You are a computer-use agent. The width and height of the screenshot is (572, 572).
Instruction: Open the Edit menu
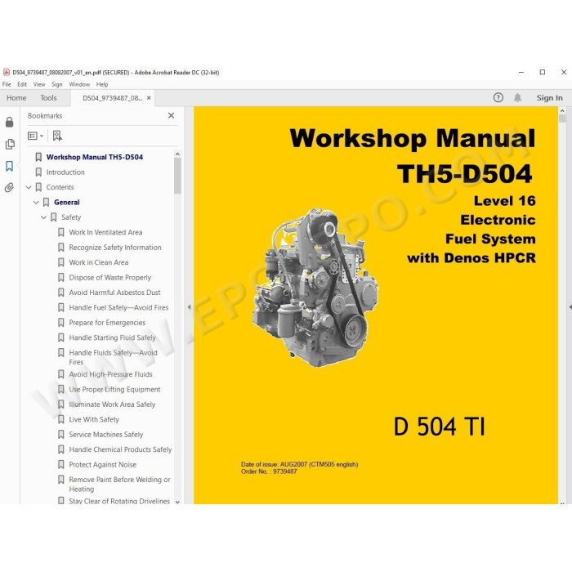coord(22,84)
